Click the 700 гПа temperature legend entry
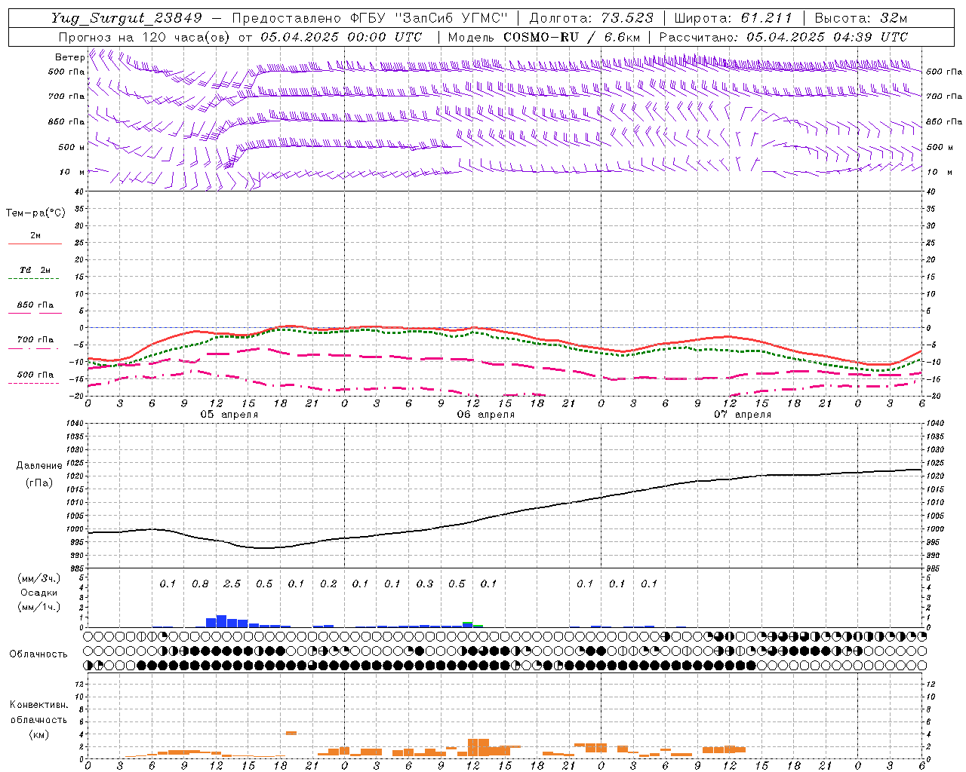The image size is (966, 772). pos(35,340)
